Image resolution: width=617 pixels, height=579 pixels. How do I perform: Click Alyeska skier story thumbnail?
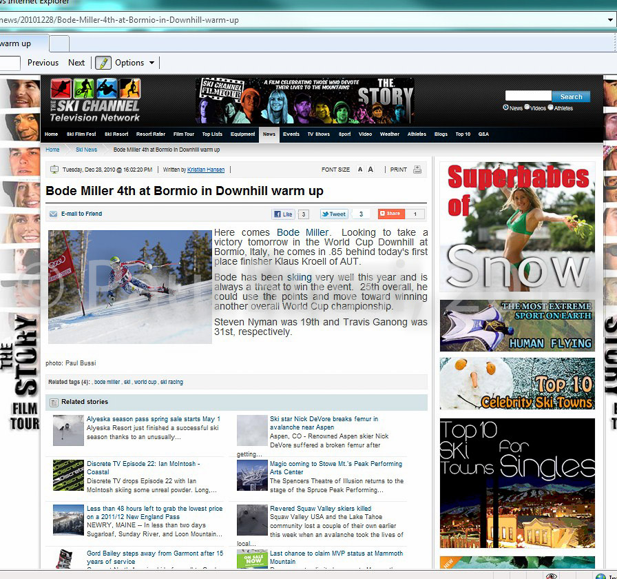pos(68,430)
